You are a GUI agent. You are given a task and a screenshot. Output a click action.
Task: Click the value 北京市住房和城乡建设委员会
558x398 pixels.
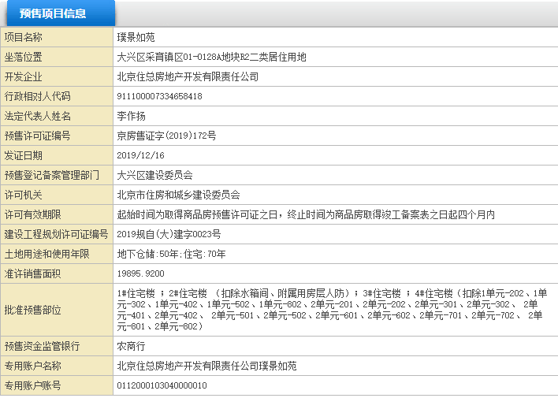tap(179, 195)
